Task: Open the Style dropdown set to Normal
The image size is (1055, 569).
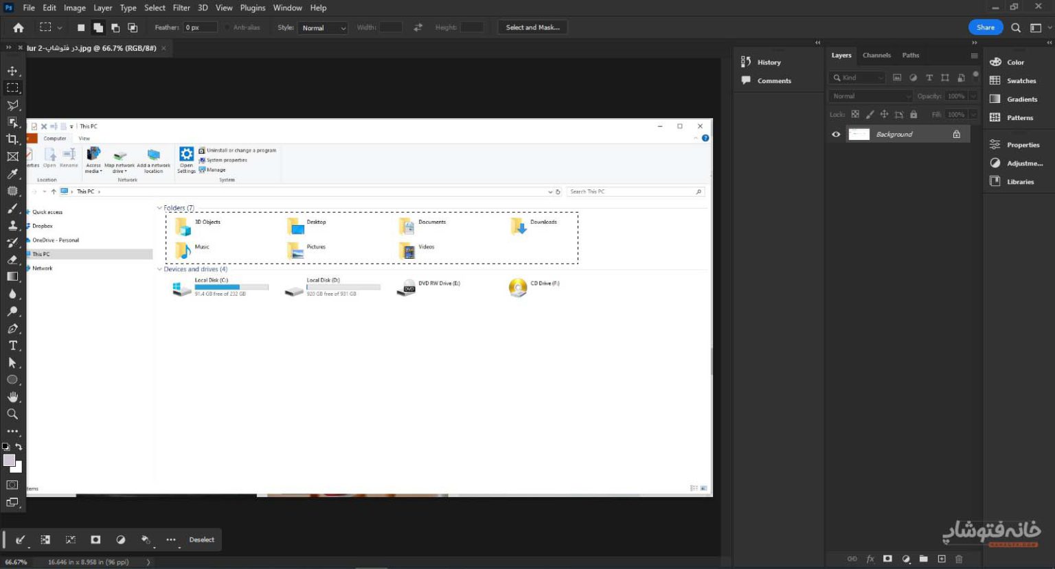Action: 324,28
